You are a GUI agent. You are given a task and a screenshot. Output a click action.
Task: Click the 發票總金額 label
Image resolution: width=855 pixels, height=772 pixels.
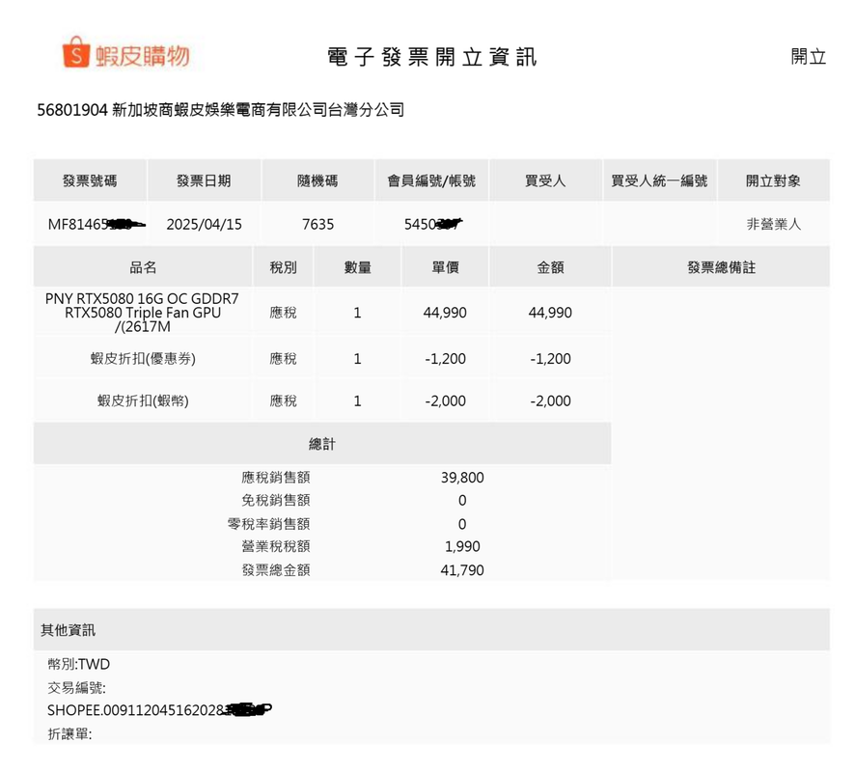point(276,570)
